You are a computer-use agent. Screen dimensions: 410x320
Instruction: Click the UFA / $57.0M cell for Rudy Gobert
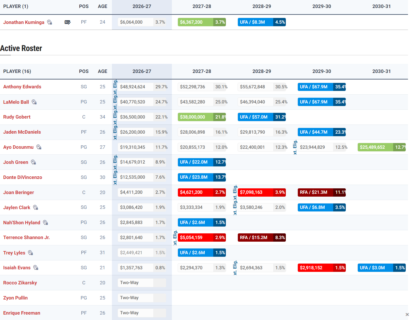tap(262, 117)
